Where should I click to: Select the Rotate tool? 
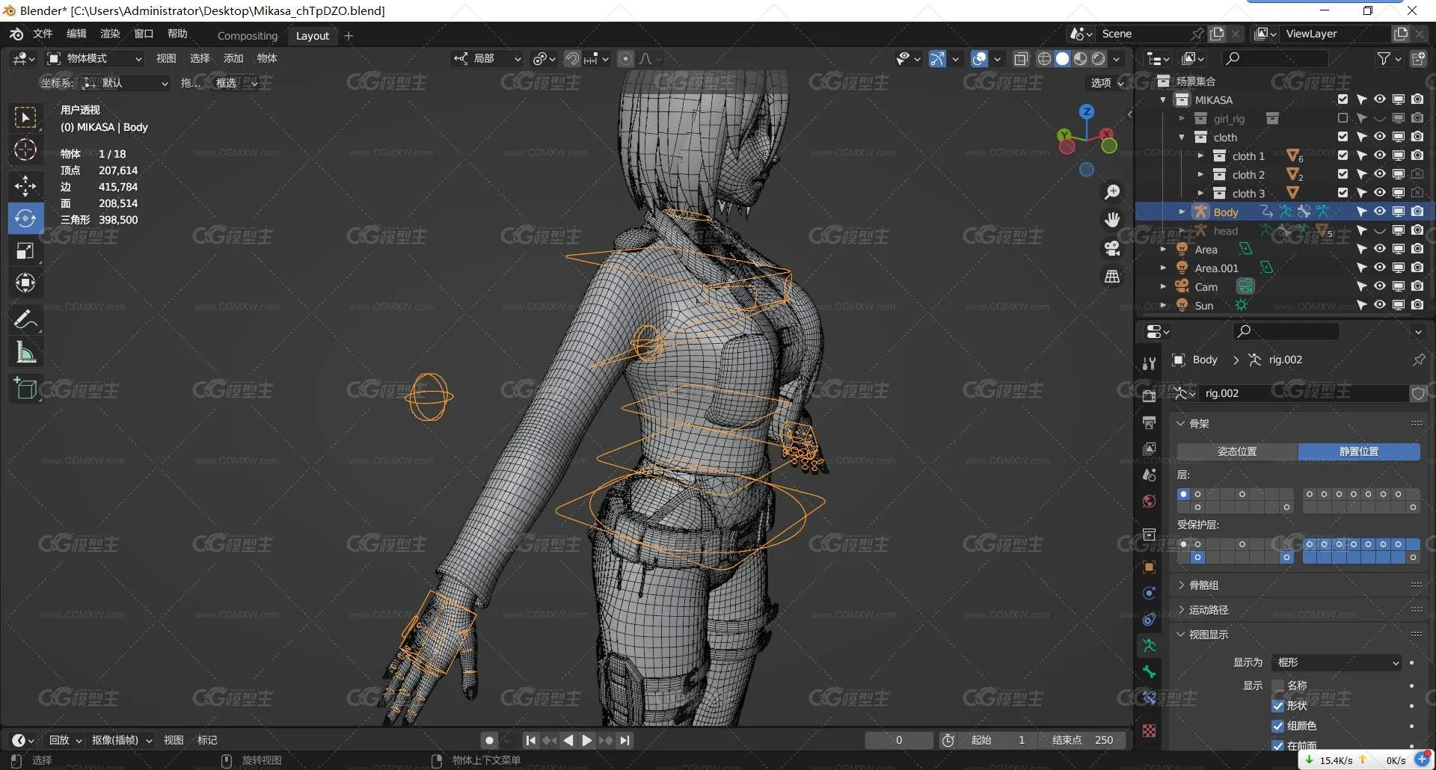[x=25, y=218]
